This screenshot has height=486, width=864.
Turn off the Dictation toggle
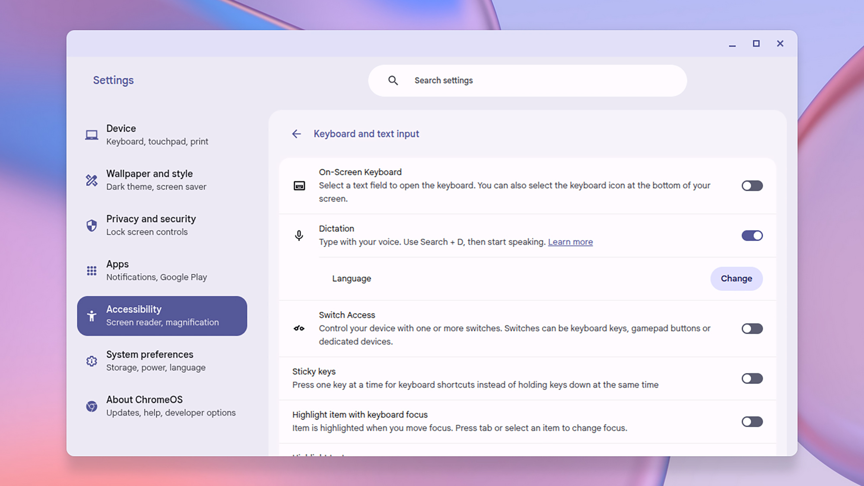(x=752, y=235)
